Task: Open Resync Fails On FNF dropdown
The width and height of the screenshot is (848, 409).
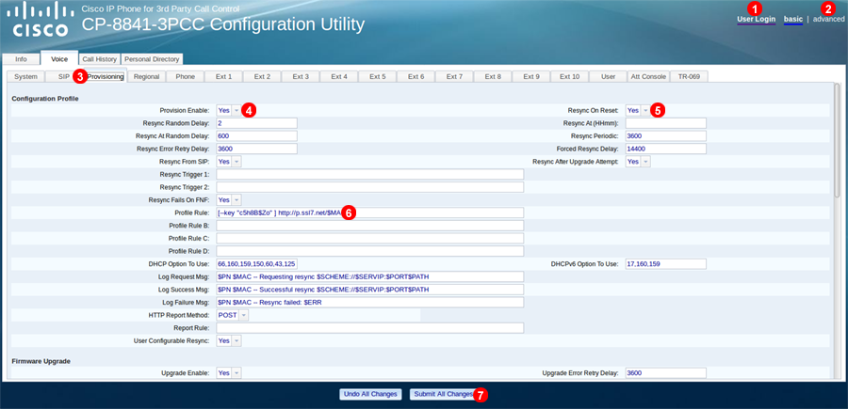Action: [229, 199]
